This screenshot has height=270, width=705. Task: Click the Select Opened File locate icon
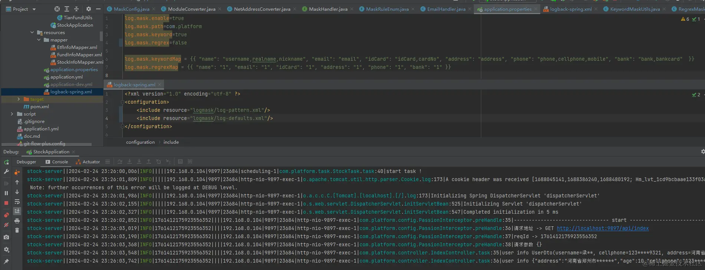coord(57,9)
